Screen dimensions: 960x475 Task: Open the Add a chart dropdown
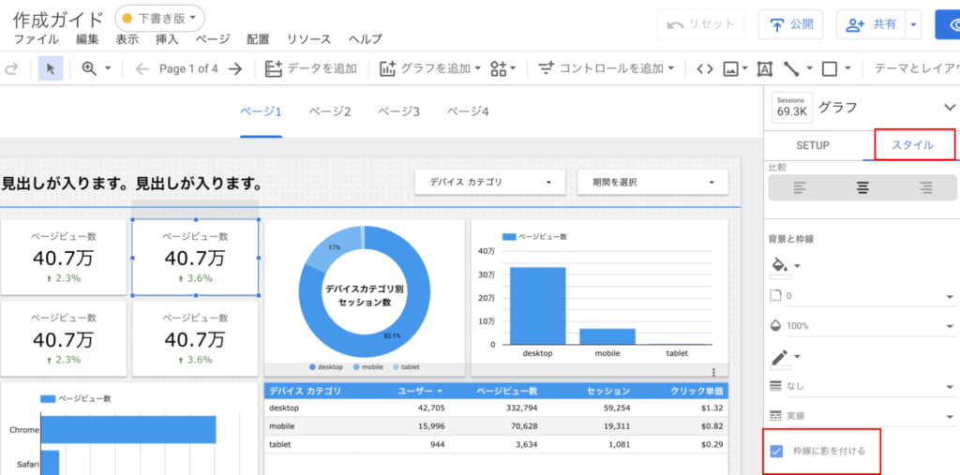coord(431,69)
